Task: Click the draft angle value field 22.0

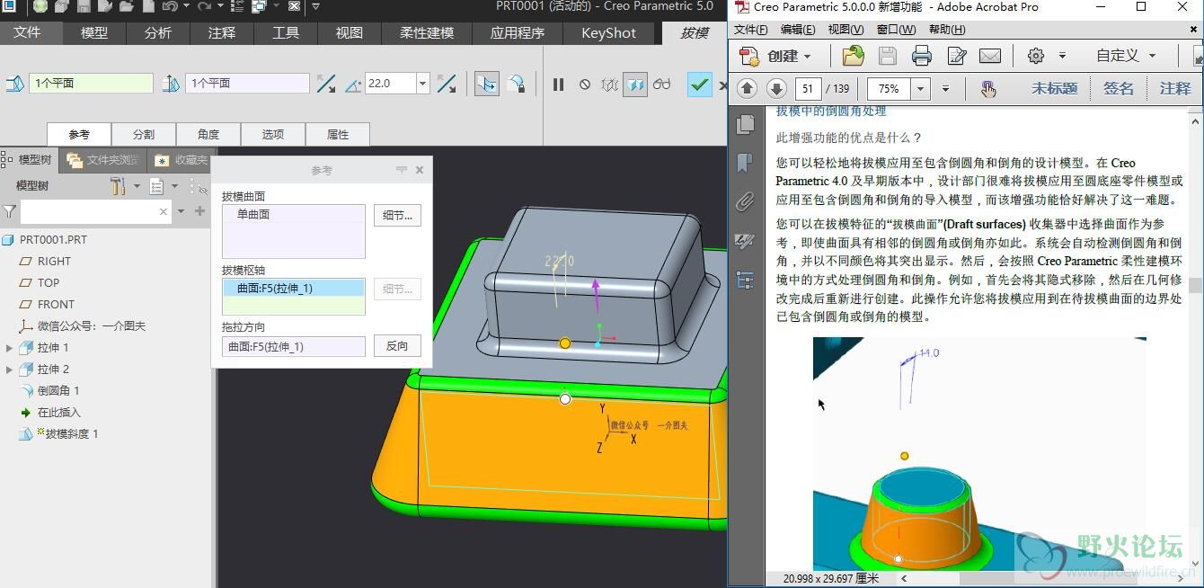Action: 391,84
